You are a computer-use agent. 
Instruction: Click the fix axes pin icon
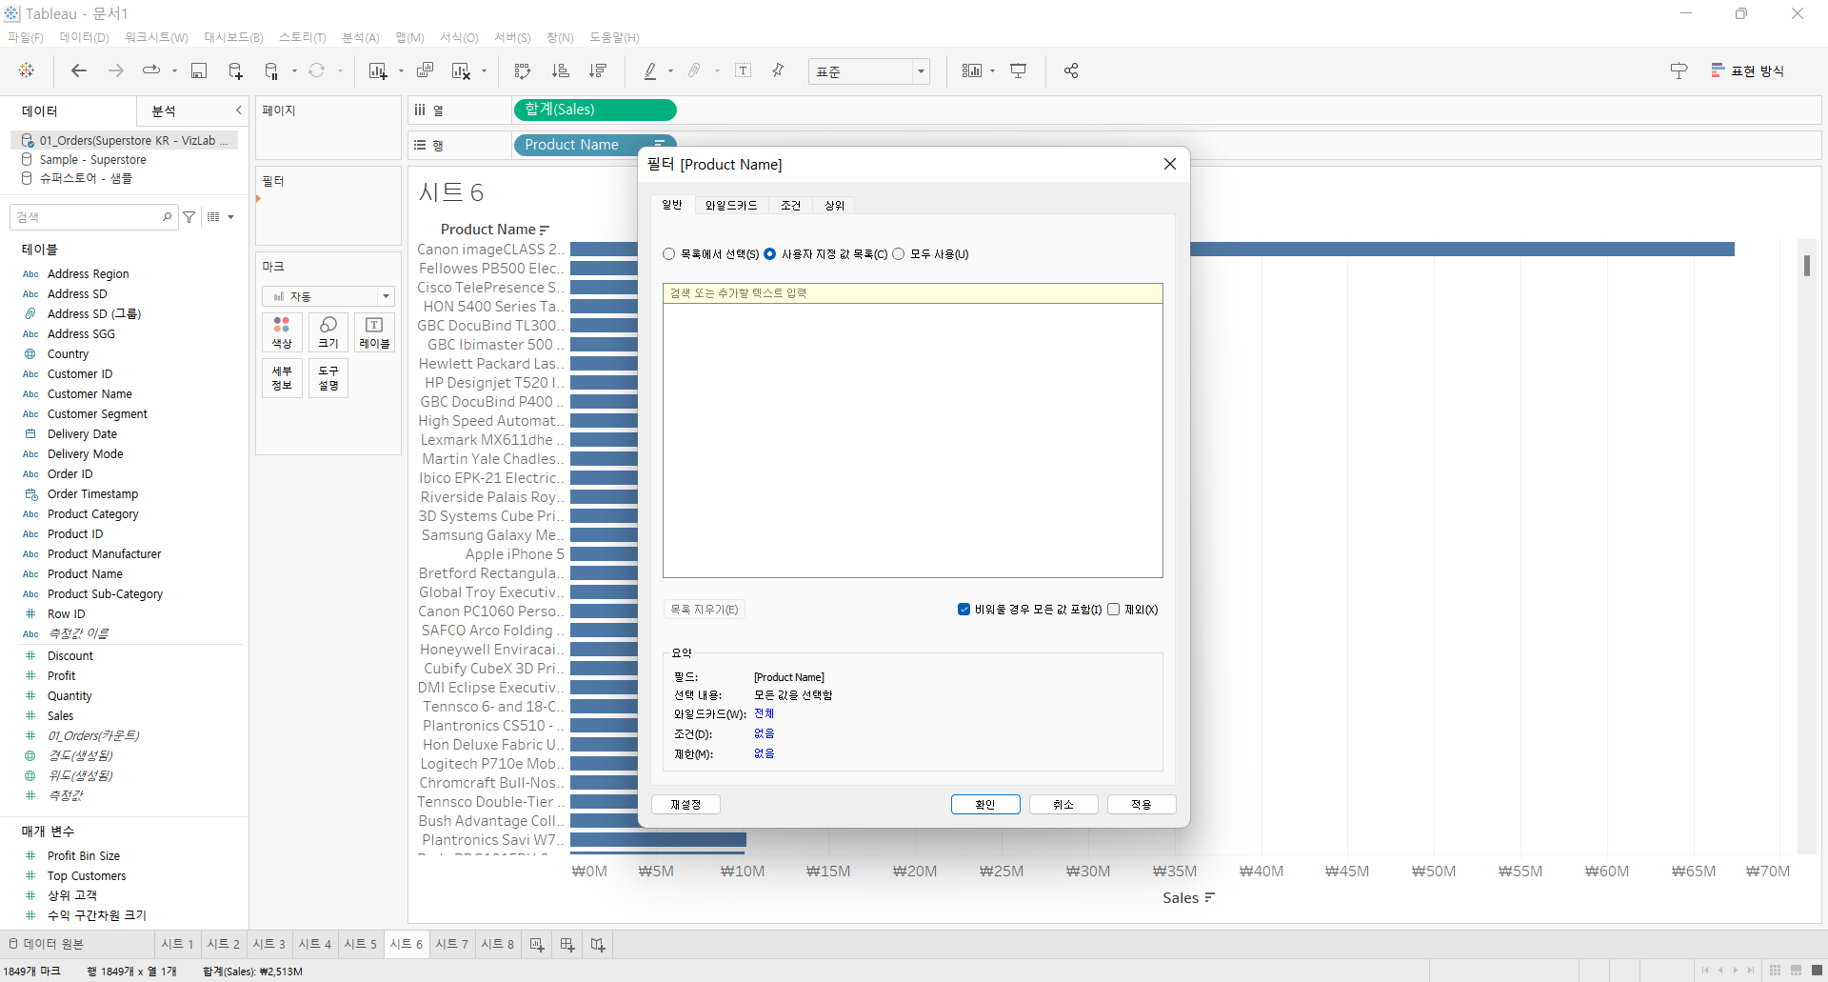tap(779, 70)
